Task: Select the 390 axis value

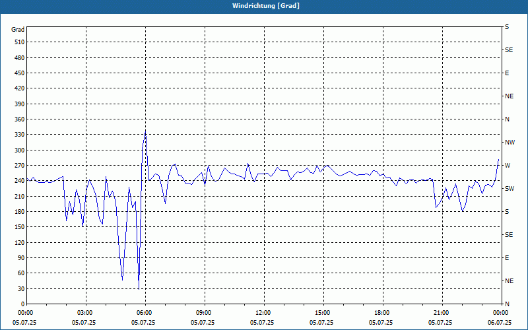Action: point(20,104)
